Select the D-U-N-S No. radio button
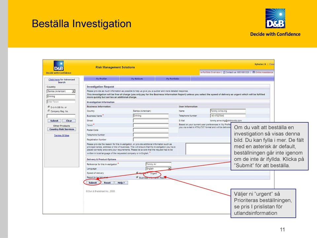The height and width of the screenshot is (238, 317). point(49,107)
